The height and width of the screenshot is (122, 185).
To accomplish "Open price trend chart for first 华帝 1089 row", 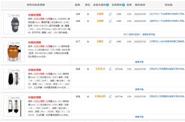I will pyautogui.click(x=110, y=14).
